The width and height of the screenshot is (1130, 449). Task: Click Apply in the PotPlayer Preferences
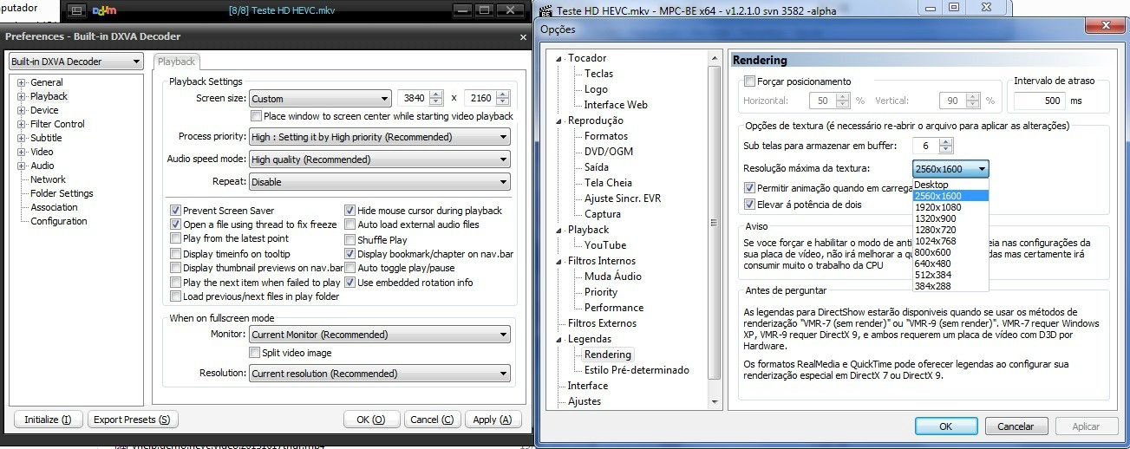click(x=493, y=420)
